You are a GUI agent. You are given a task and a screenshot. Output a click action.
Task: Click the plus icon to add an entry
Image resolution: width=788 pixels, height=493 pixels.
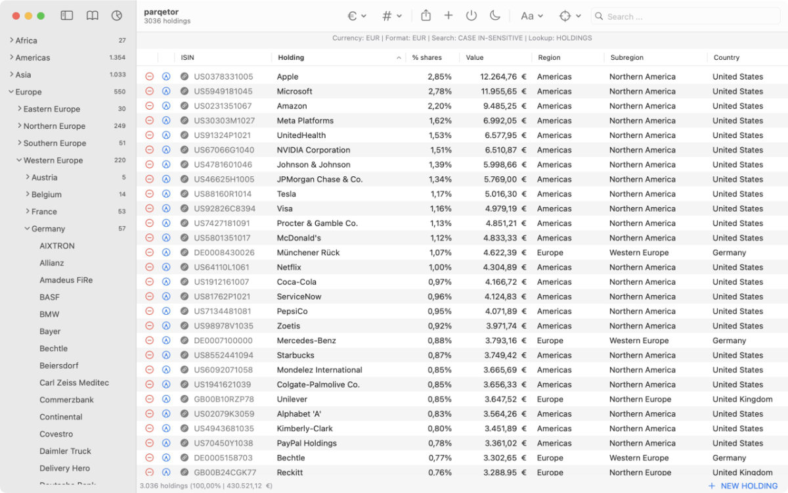pyautogui.click(x=448, y=16)
